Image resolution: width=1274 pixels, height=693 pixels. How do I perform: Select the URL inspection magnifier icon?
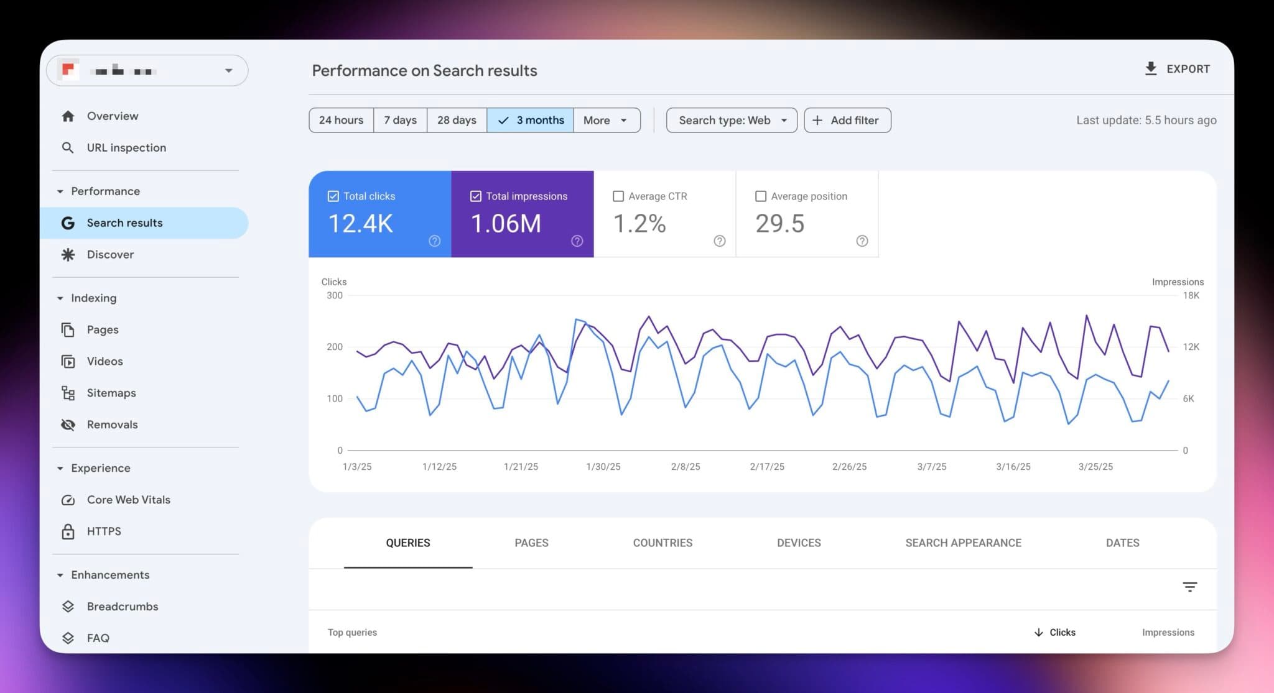(x=68, y=147)
